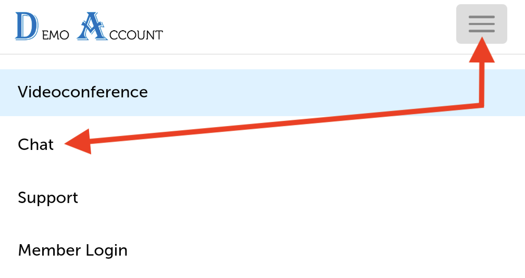
Task: Select Videoconference menu item
Action: [x=83, y=92]
